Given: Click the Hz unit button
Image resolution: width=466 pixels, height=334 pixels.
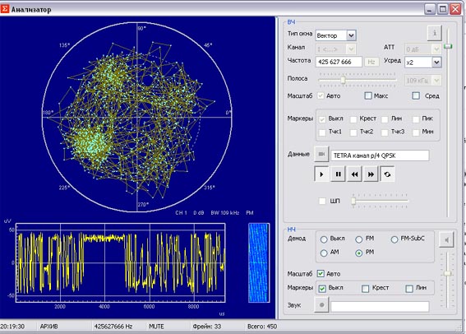Looking at the screenshot, I should [371, 62].
